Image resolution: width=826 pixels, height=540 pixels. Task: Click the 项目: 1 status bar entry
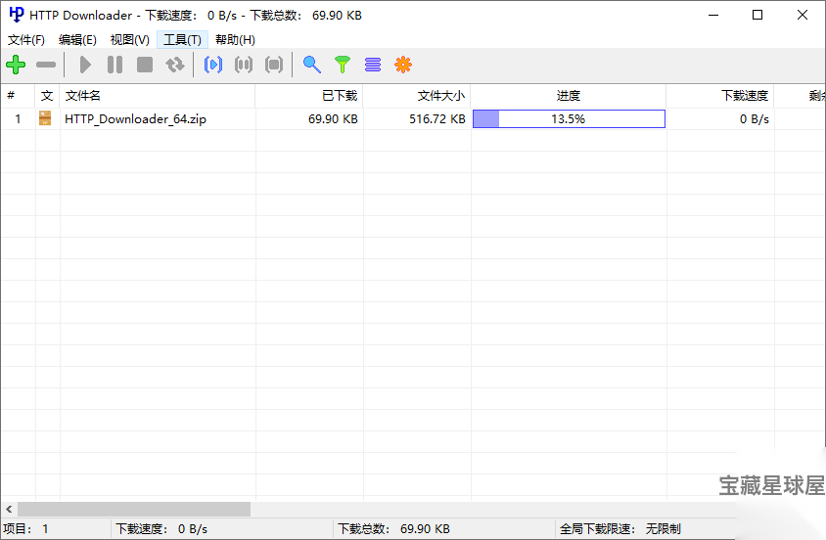point(56,529)
